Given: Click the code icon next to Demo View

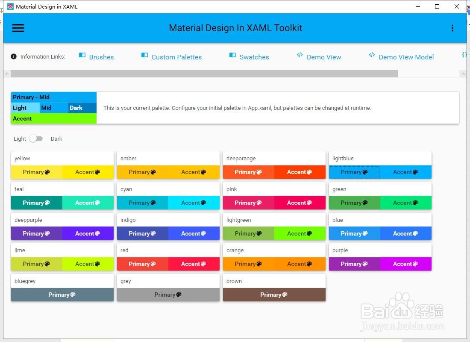Looking at the screenshot, I should coord(300,55).
